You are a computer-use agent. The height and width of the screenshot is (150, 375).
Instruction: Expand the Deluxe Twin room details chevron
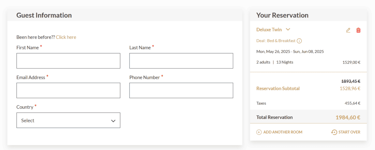coord(288,30)
